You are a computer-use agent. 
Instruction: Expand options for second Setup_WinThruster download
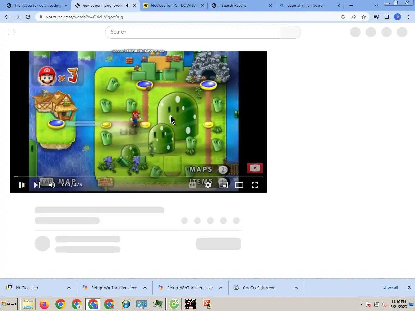pos(221,288)
